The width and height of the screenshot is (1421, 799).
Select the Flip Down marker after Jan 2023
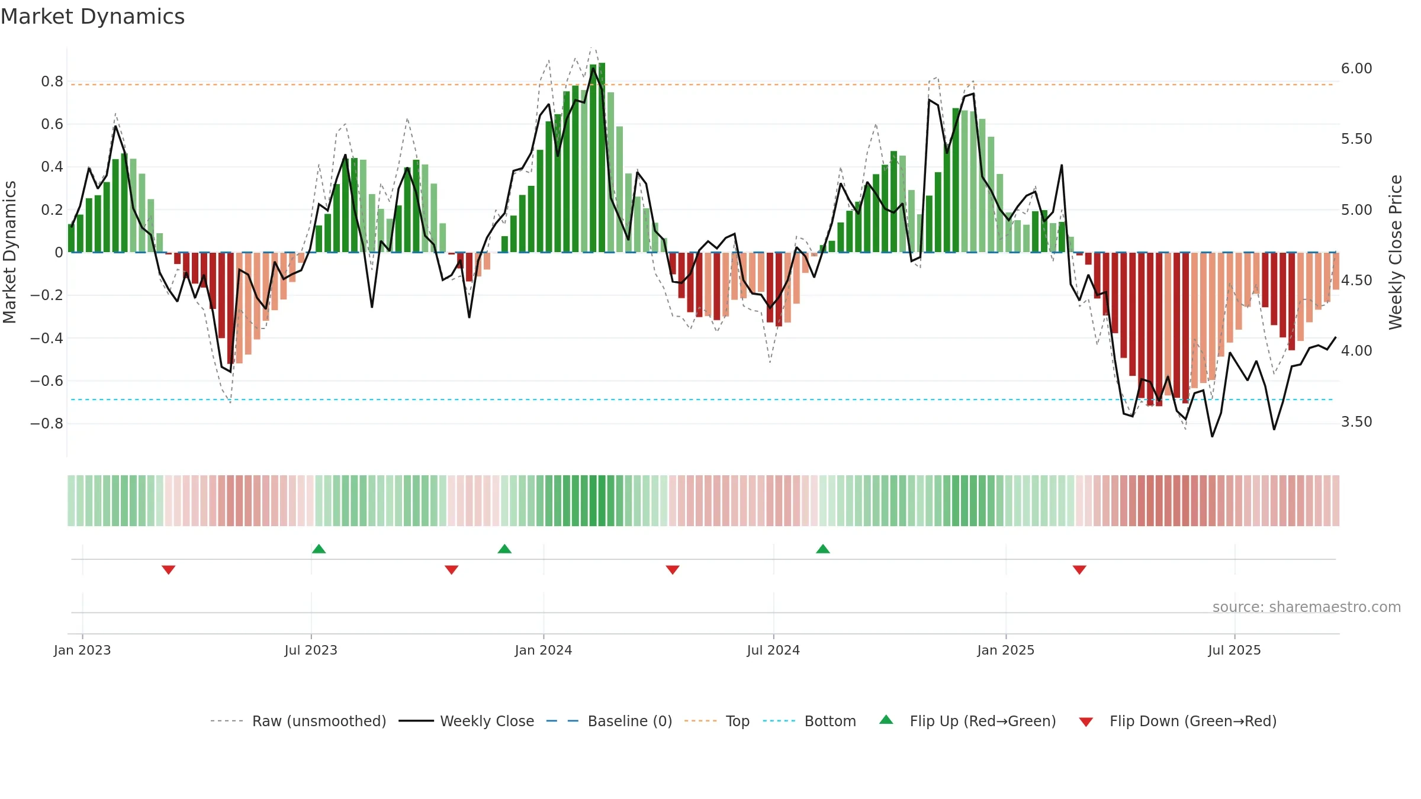click(168, 569)
